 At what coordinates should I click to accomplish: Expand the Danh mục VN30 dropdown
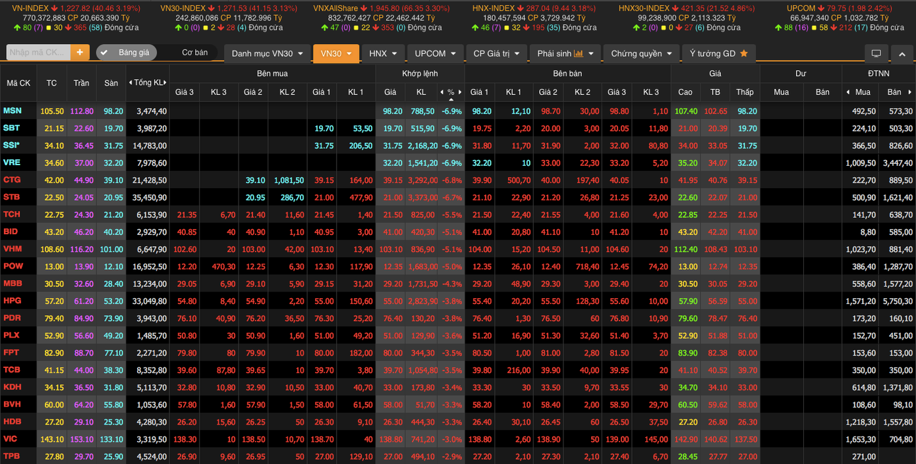[267, 53]
